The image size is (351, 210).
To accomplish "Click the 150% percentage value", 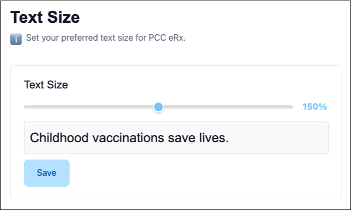I will pyautogui.click(x=314, y=106).
